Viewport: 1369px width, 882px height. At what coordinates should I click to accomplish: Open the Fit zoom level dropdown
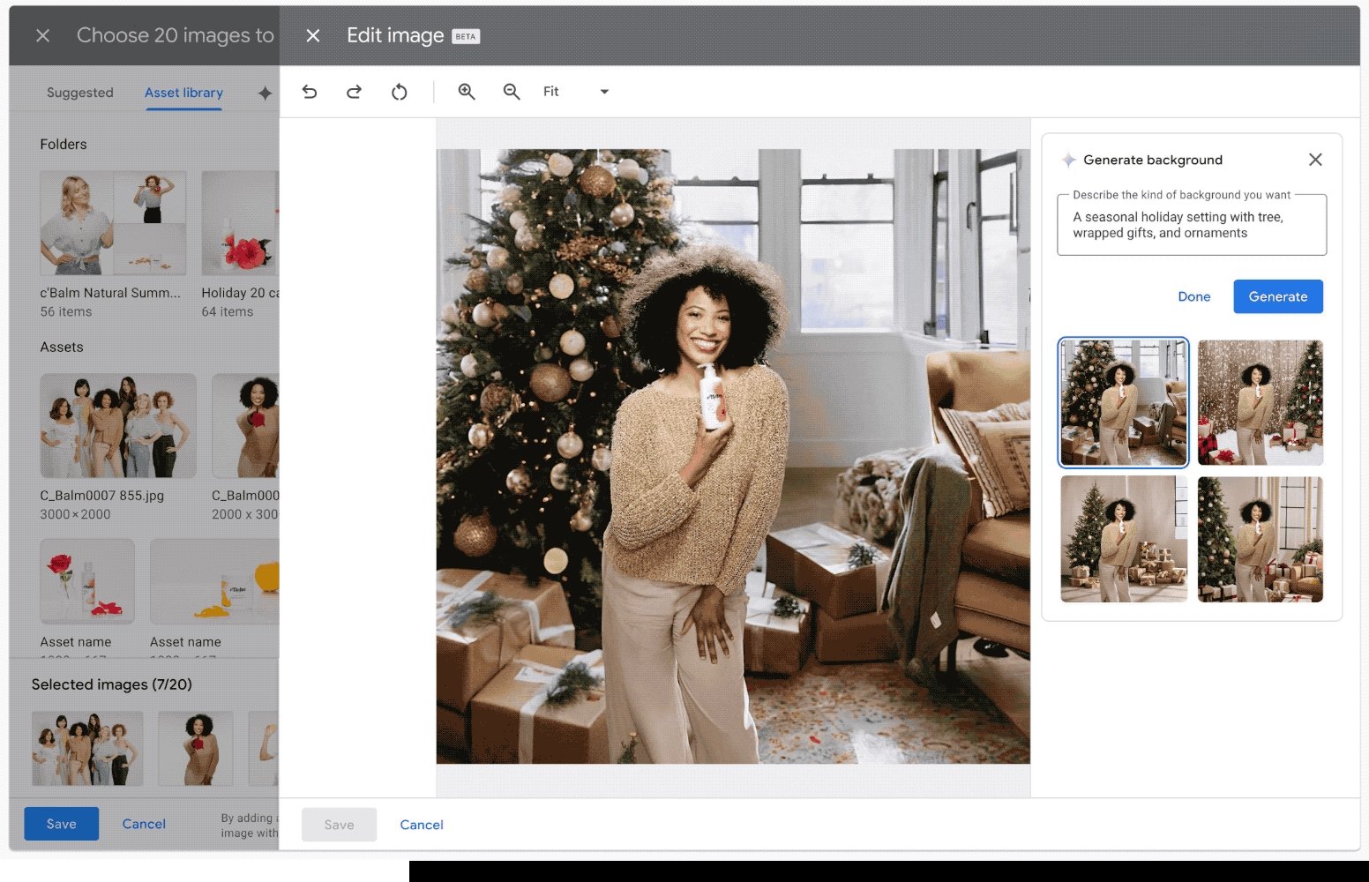click(576, 92)
